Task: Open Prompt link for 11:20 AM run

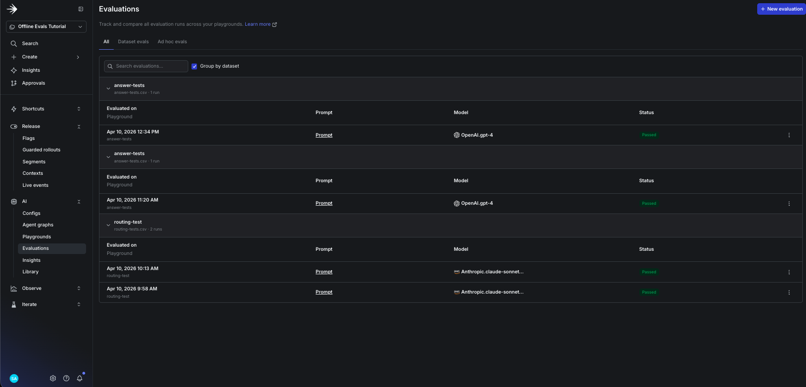Action: pyautogui.click(x=324, y=203)
